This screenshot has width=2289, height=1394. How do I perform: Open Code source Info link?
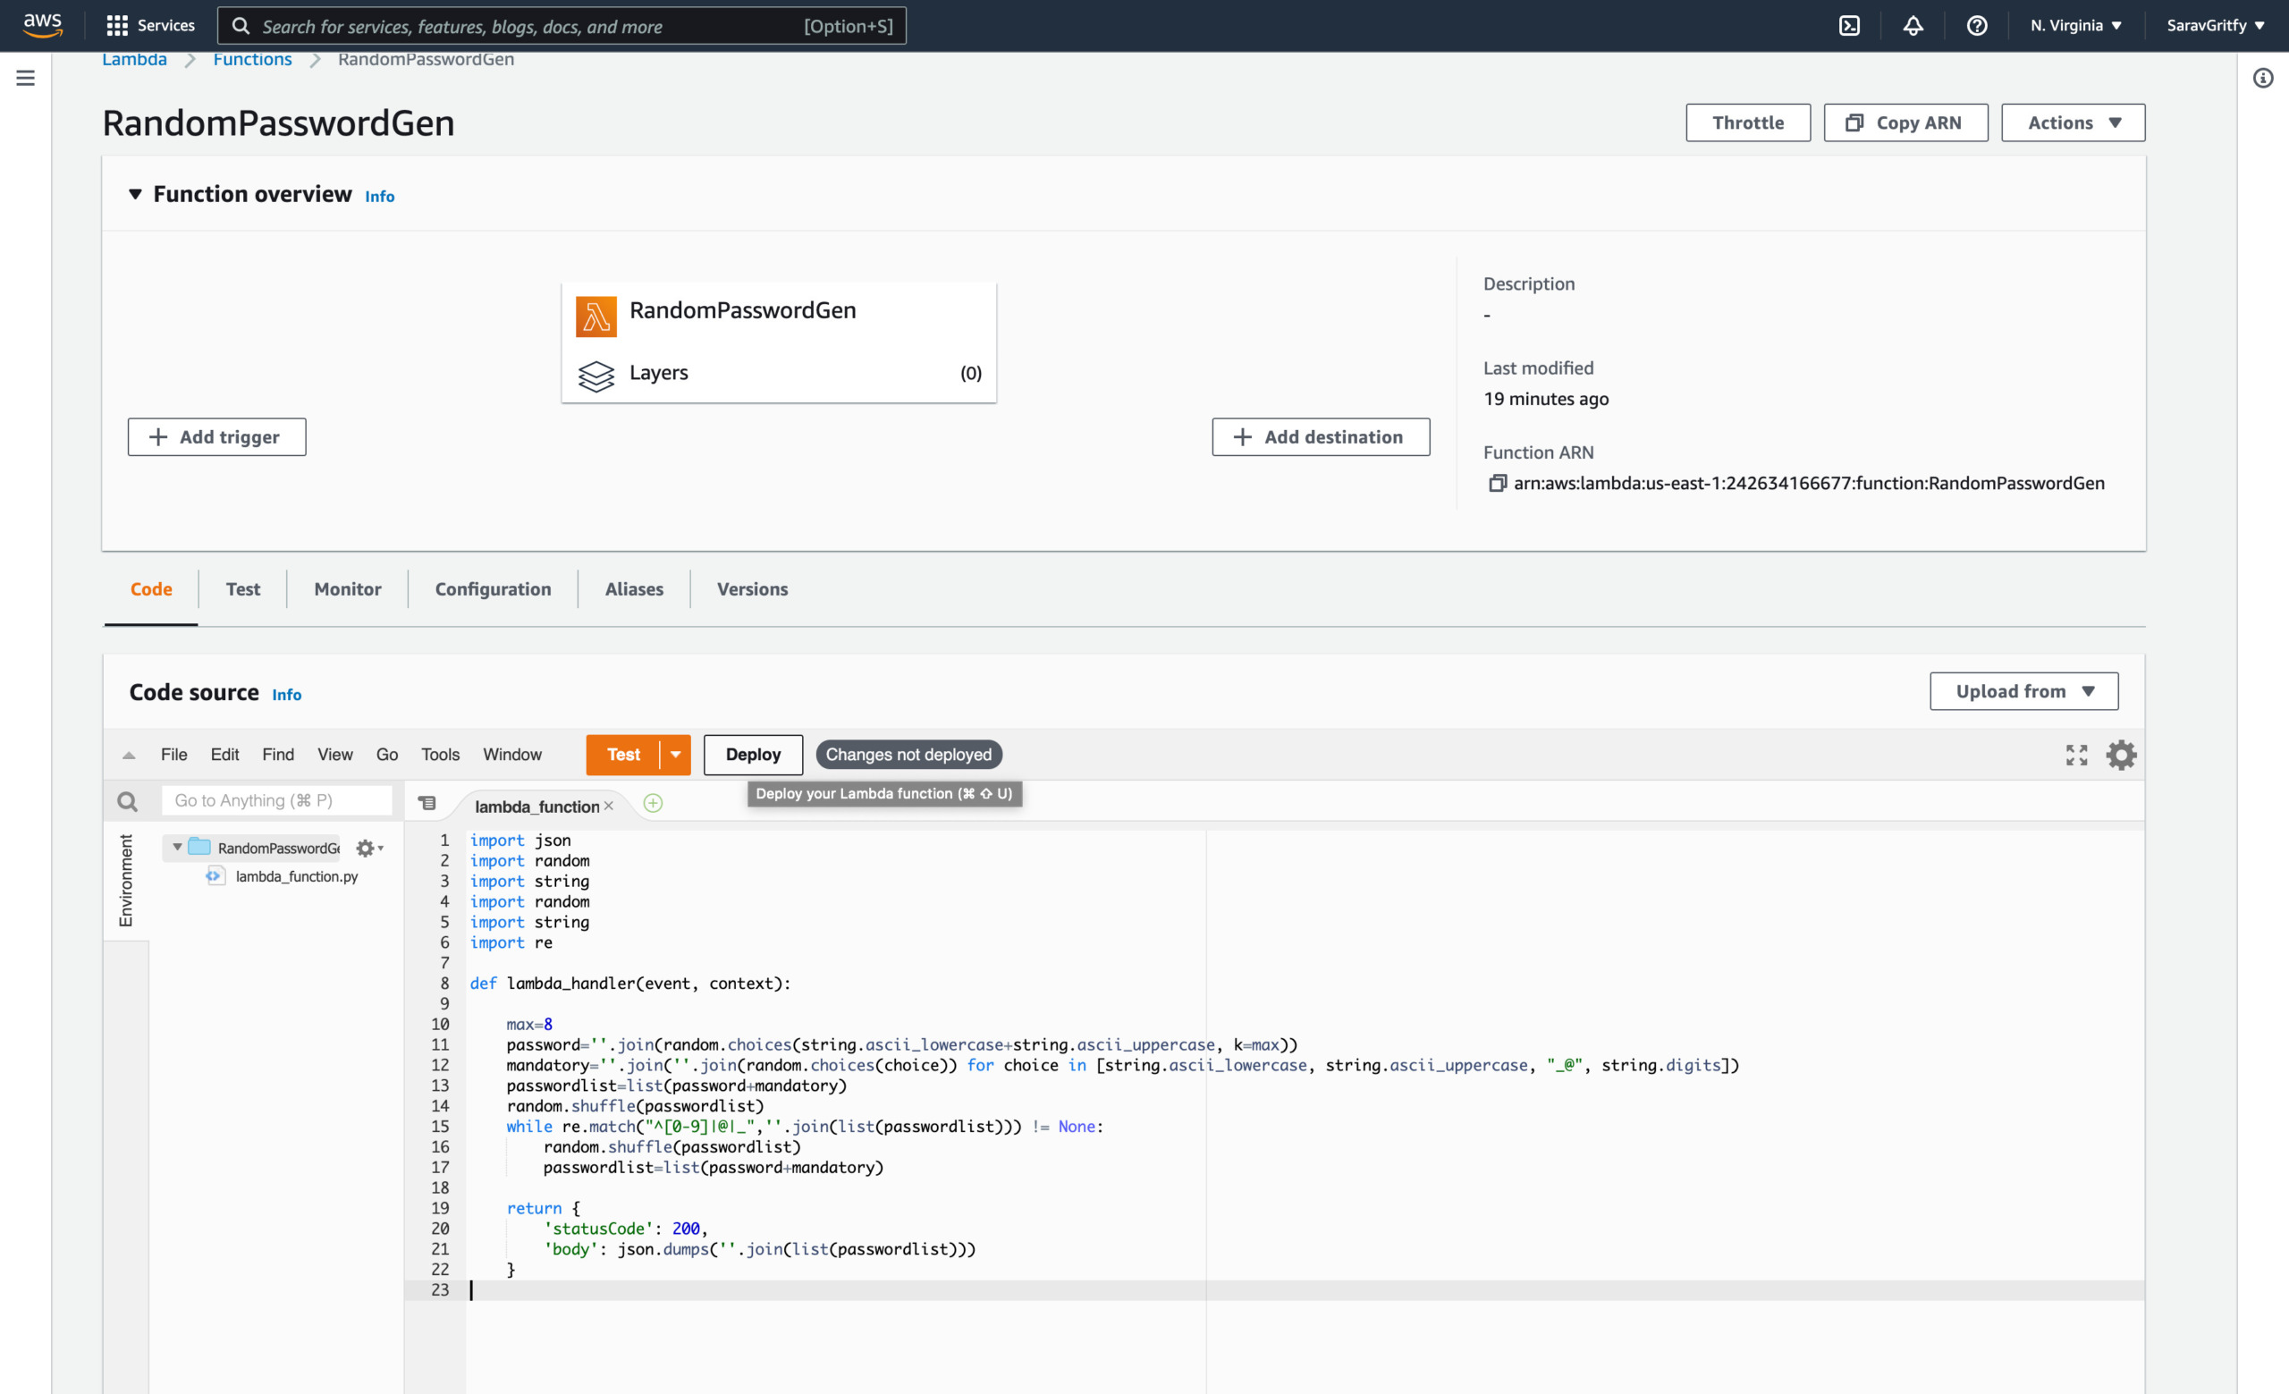(x=286, y=695)
